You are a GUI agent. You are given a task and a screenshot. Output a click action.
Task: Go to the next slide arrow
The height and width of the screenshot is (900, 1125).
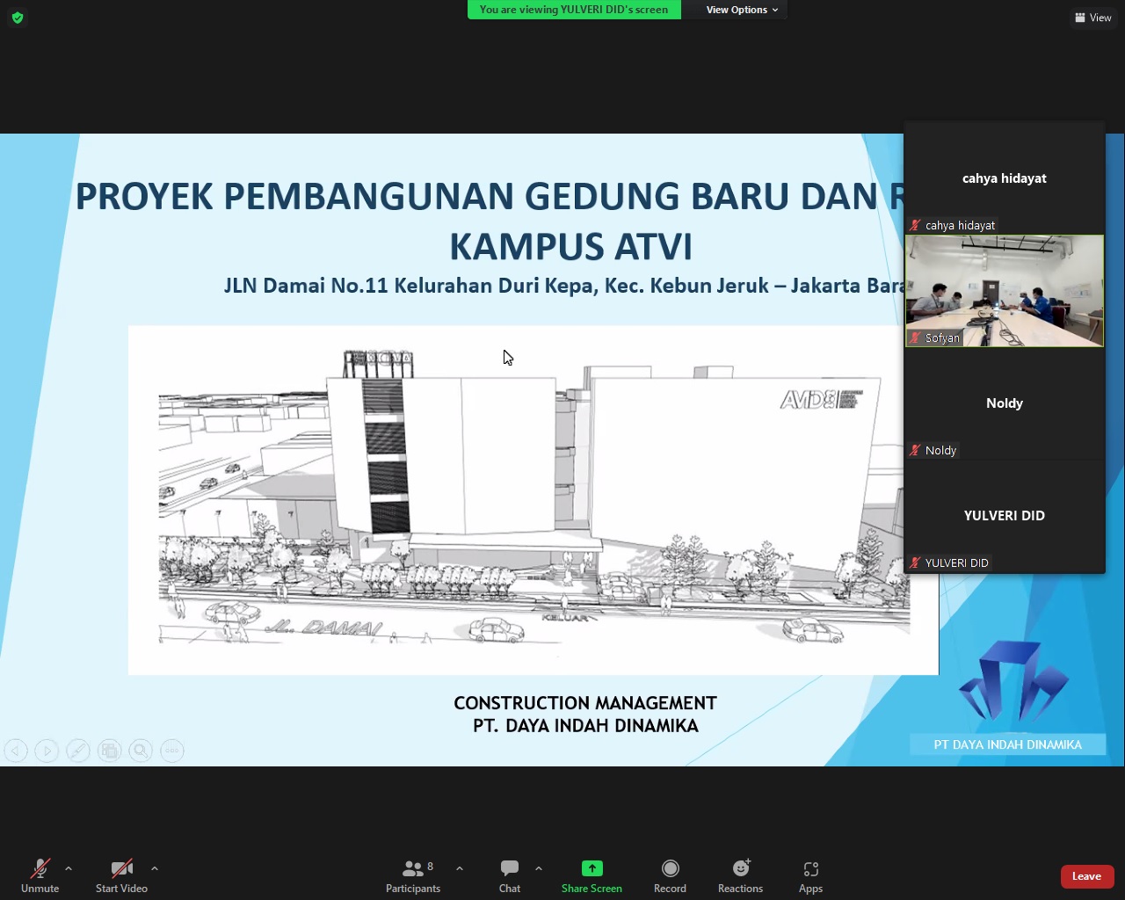point(47,751)
